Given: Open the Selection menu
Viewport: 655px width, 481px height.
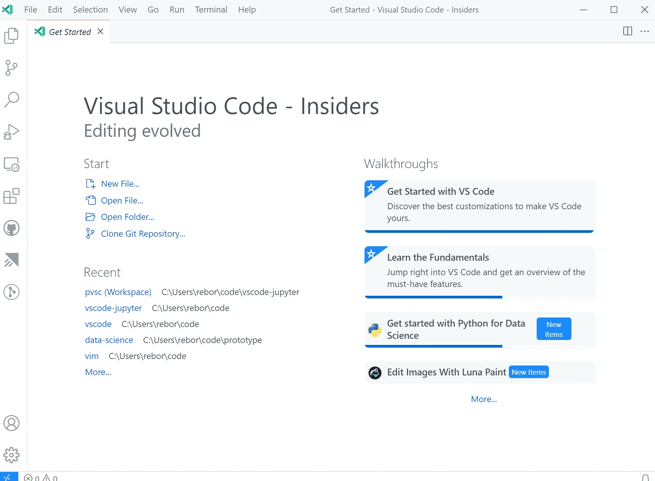Looking at the screenshot, I should coord(90,10).
